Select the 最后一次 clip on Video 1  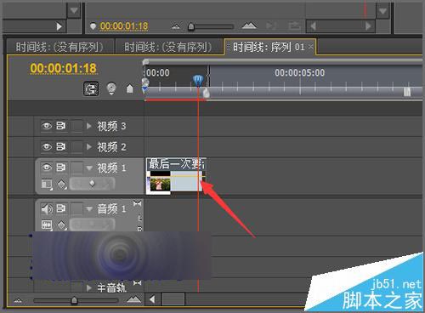pyautogui.click(x=176, y=176)
